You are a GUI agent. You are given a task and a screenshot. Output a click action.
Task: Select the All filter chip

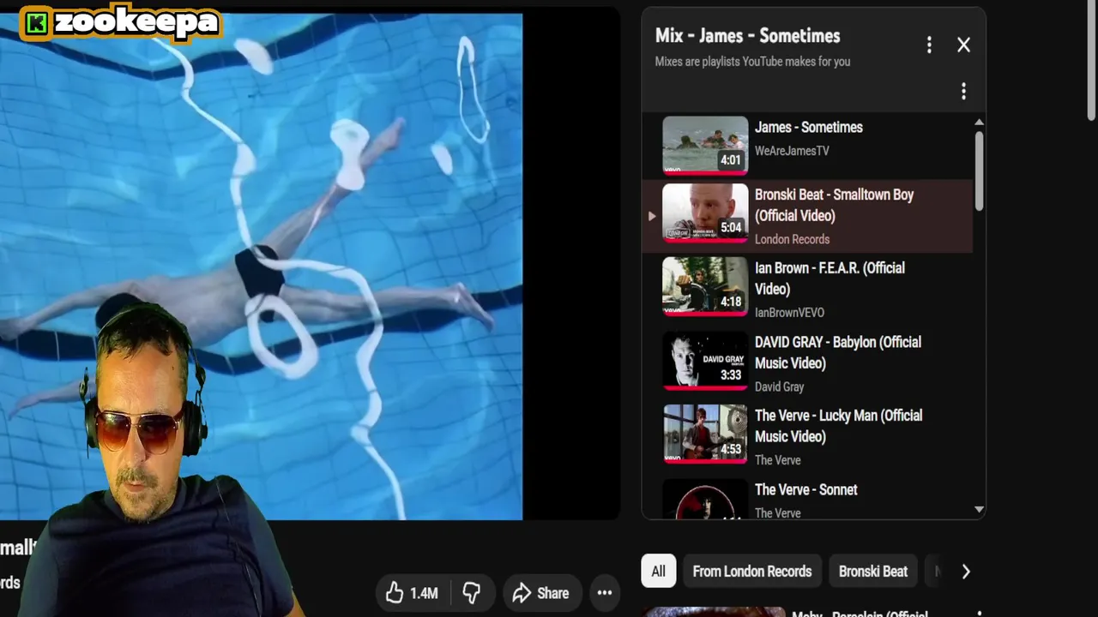click(658, 572)
